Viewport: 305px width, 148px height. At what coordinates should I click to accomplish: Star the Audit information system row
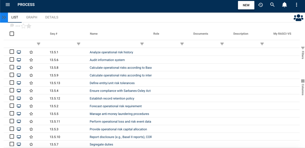(x=31, y=60)
